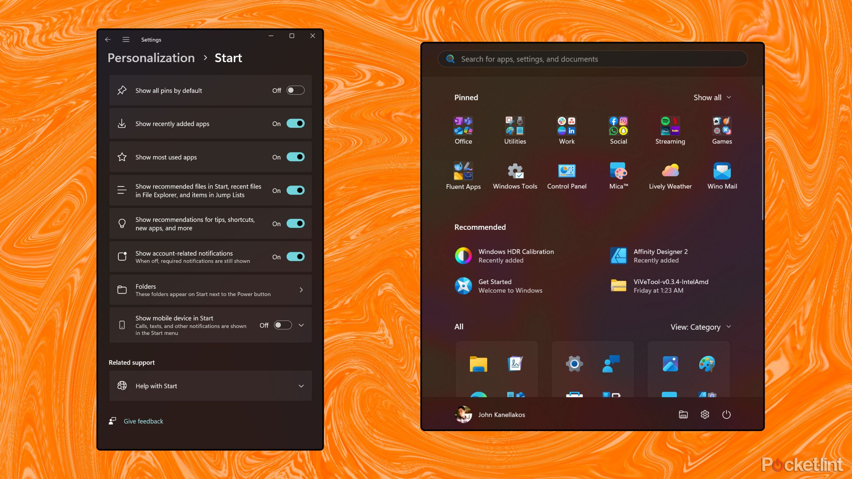Open Journal app icon in first category group
This screenshot has width=852, height=479.
click(x=515, y=364)
